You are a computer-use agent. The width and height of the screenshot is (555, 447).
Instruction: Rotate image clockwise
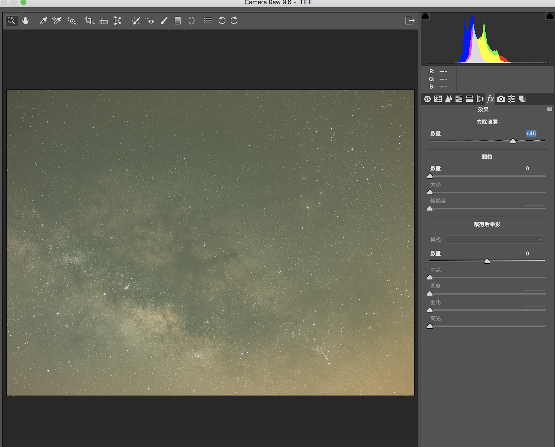coord(234,20)
